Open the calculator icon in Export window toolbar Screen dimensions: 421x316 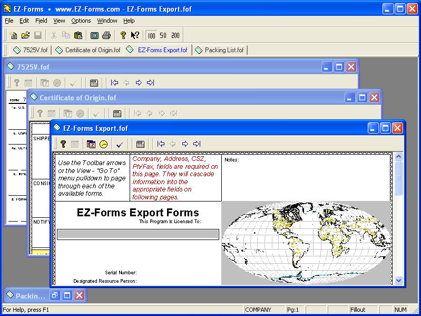point(141,144)
